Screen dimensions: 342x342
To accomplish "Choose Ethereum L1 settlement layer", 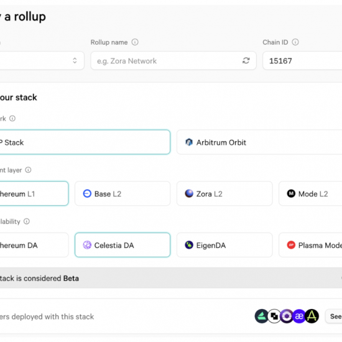I will click(34, 193).
